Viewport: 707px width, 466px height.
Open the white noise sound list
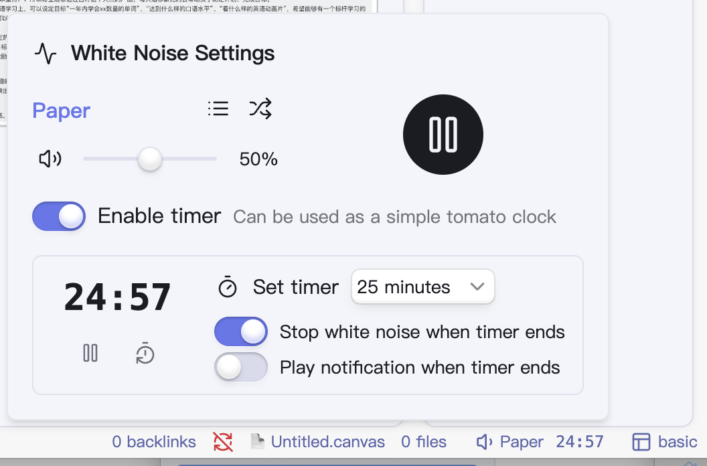point(218,108)
